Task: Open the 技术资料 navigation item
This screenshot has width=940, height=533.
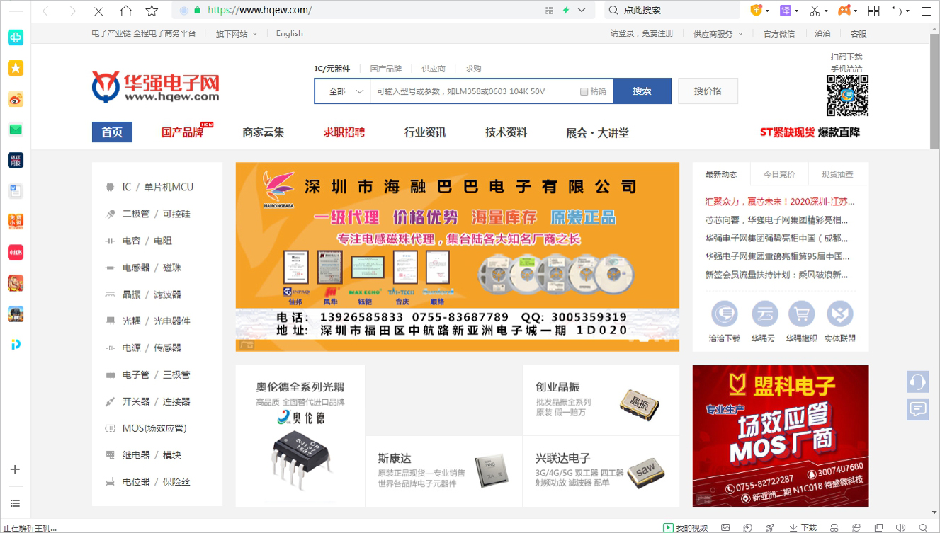Action: pos(506,132)
